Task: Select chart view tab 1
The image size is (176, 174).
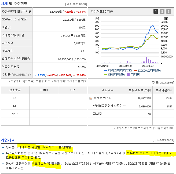Action: click(x=156, y=11)
